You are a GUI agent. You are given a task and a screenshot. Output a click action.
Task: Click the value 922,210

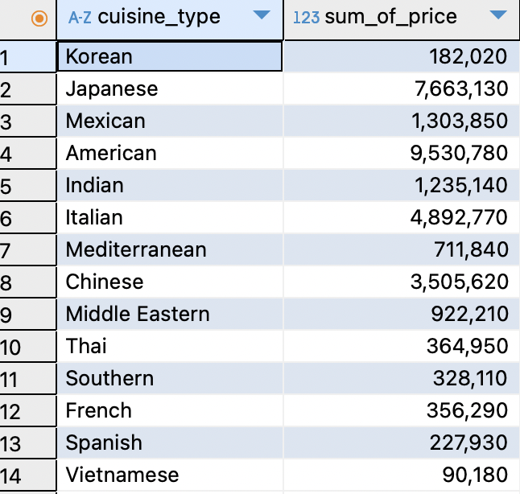click(x=469, y=314)
